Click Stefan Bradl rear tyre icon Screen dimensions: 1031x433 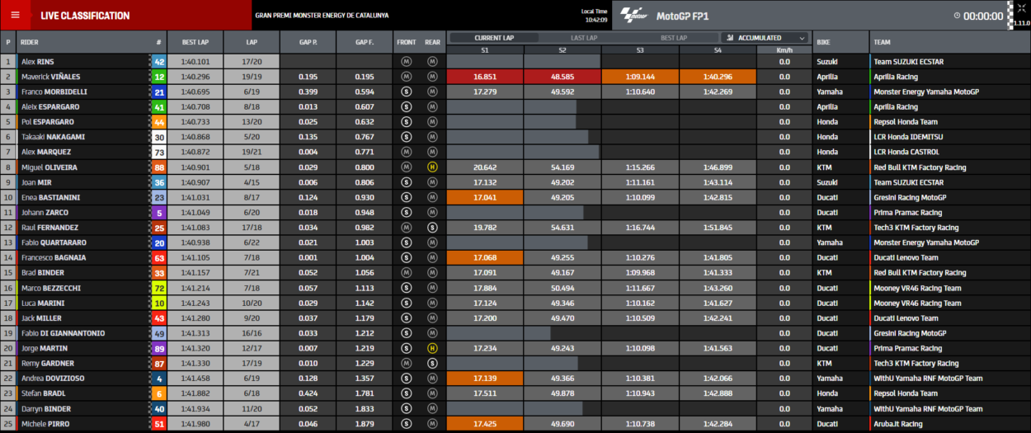[432, 393]
